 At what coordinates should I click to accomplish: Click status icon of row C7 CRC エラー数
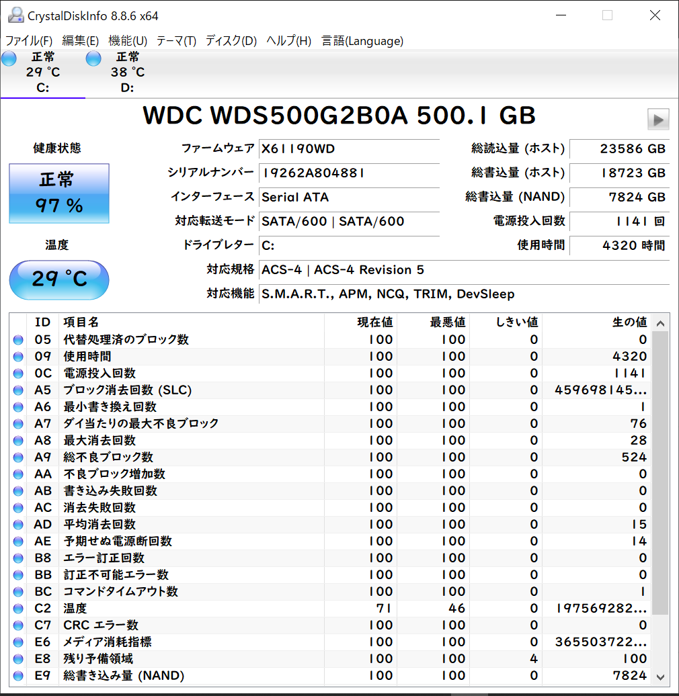18,625
